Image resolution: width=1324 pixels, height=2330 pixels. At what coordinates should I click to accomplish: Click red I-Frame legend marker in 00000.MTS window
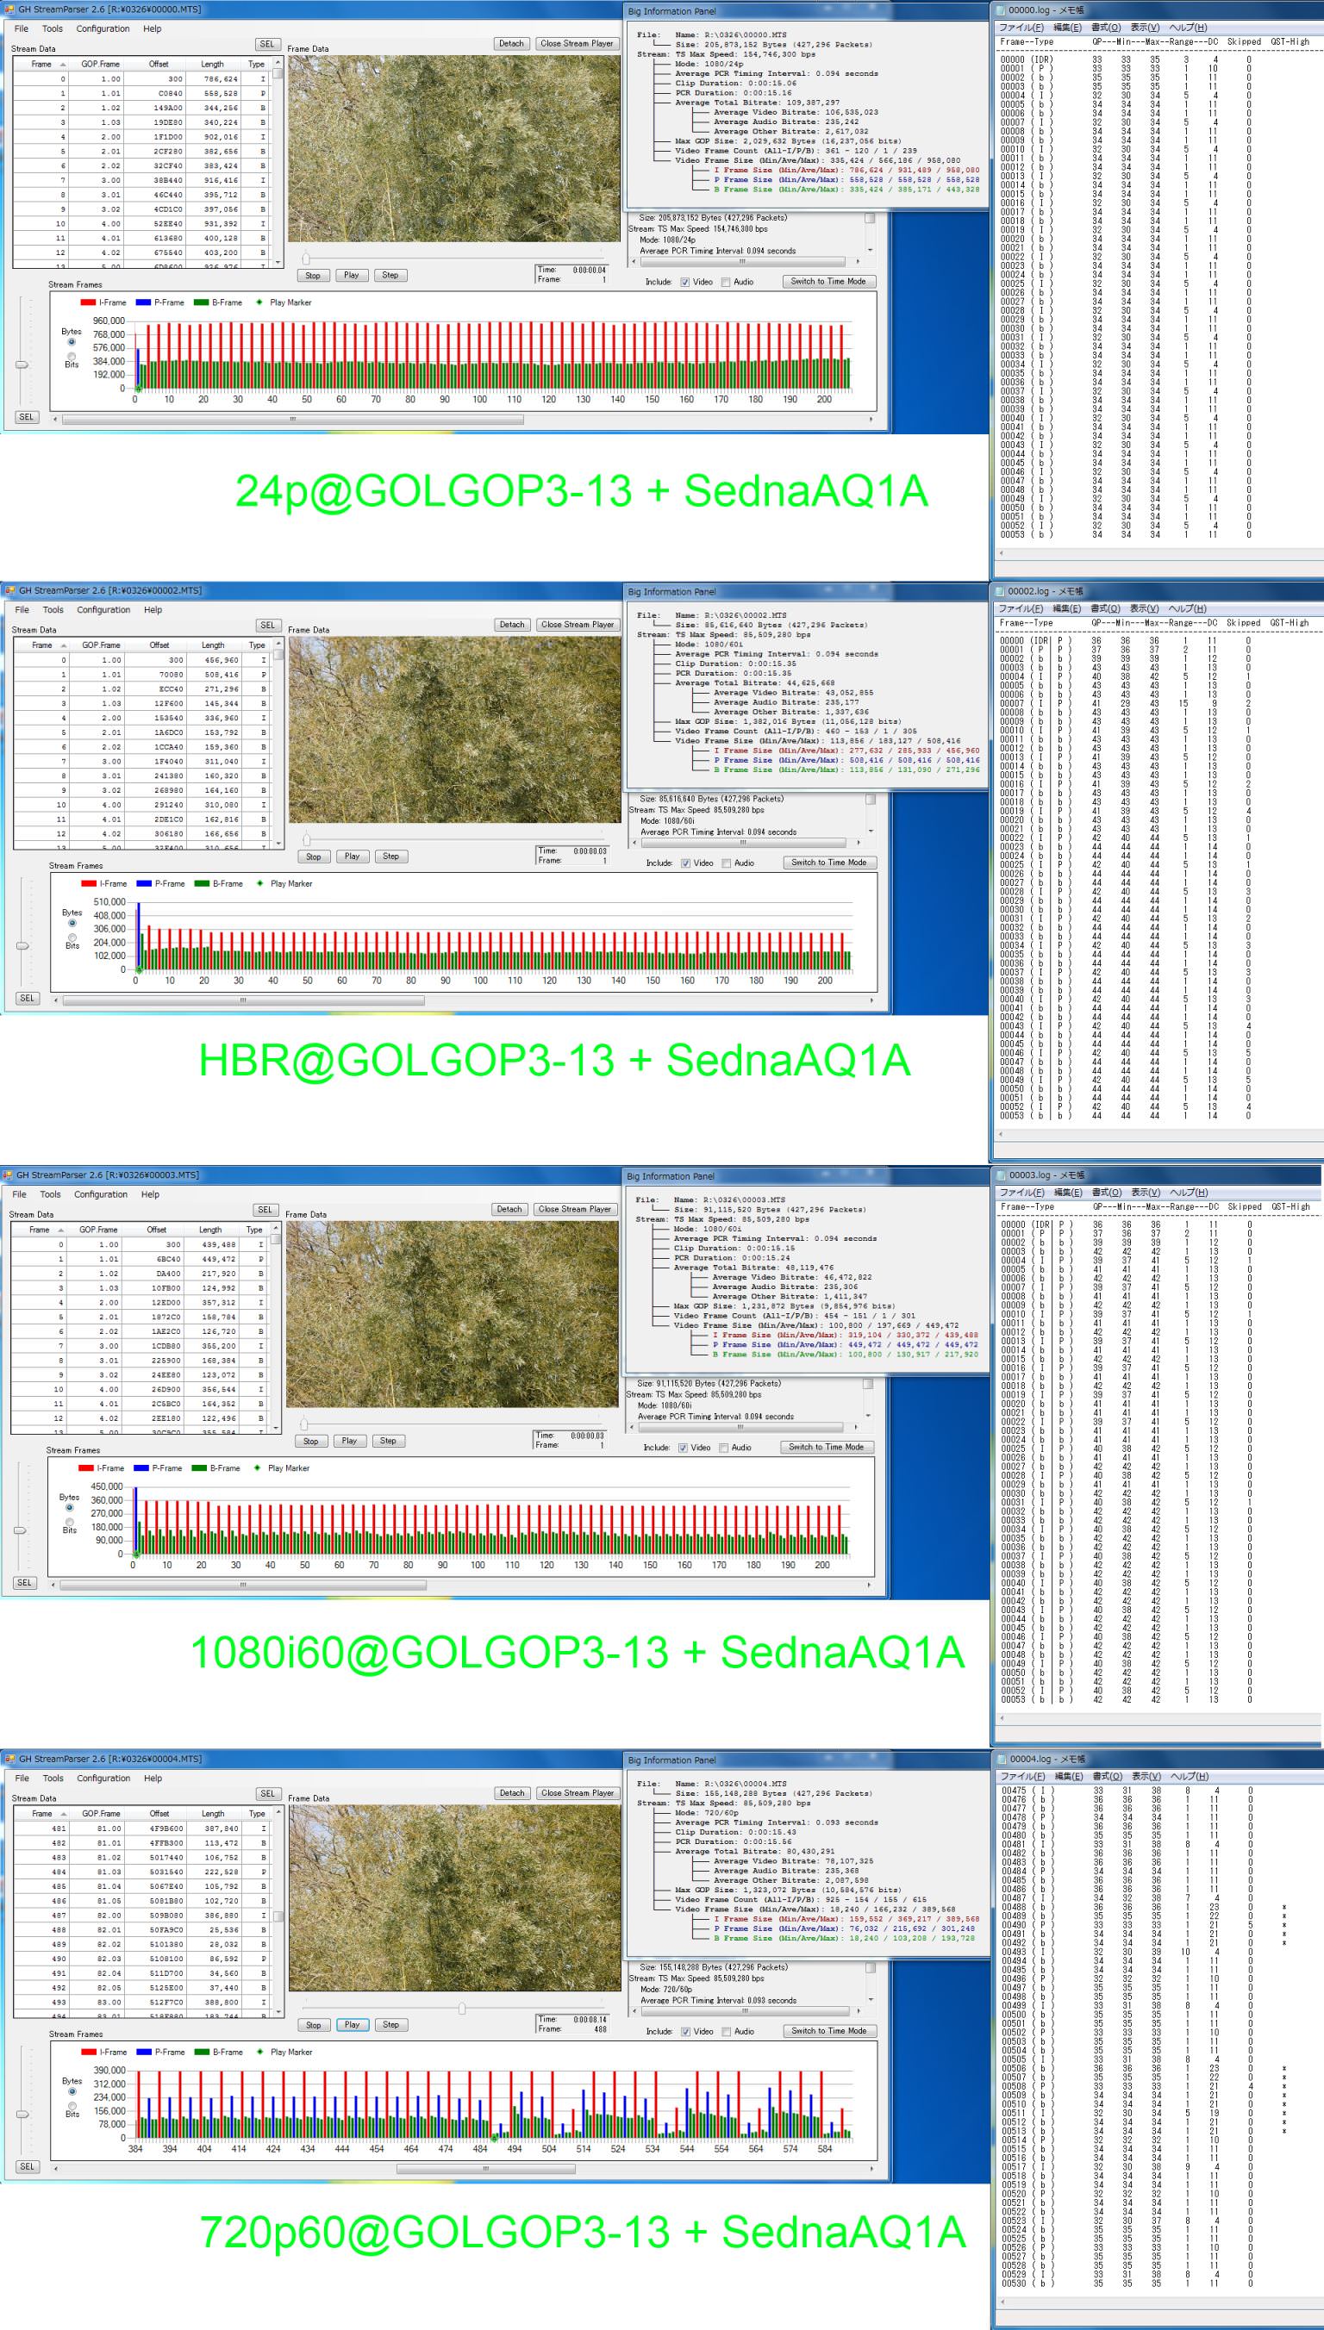click(x=88, y=302)
